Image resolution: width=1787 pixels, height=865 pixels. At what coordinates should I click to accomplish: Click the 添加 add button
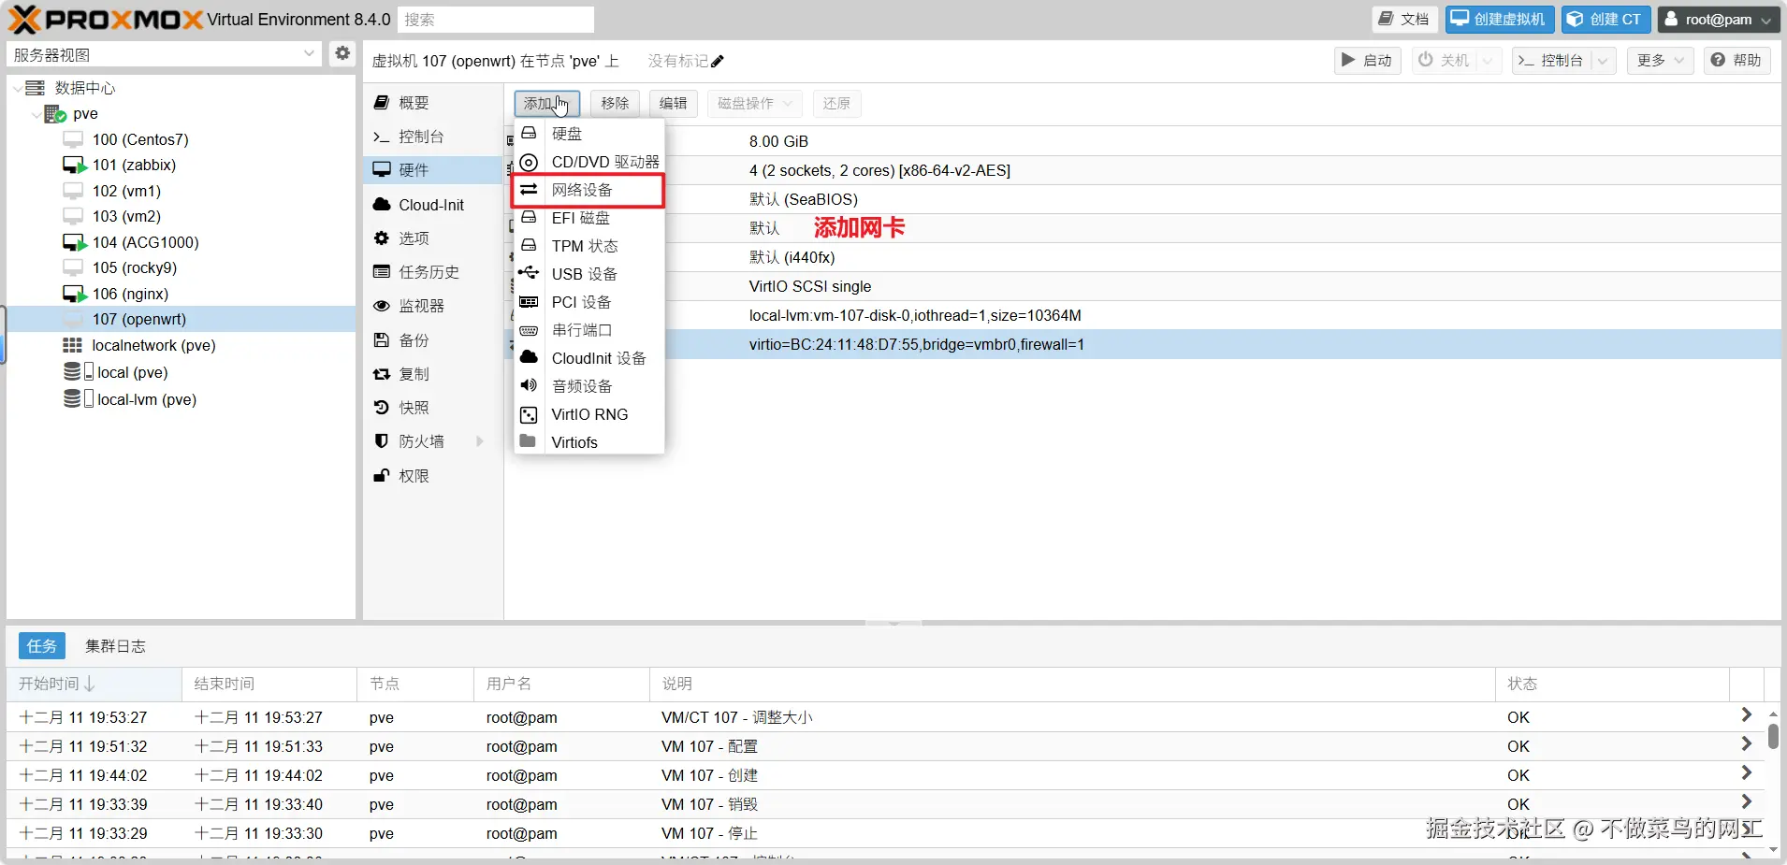(x=547, y=104)
